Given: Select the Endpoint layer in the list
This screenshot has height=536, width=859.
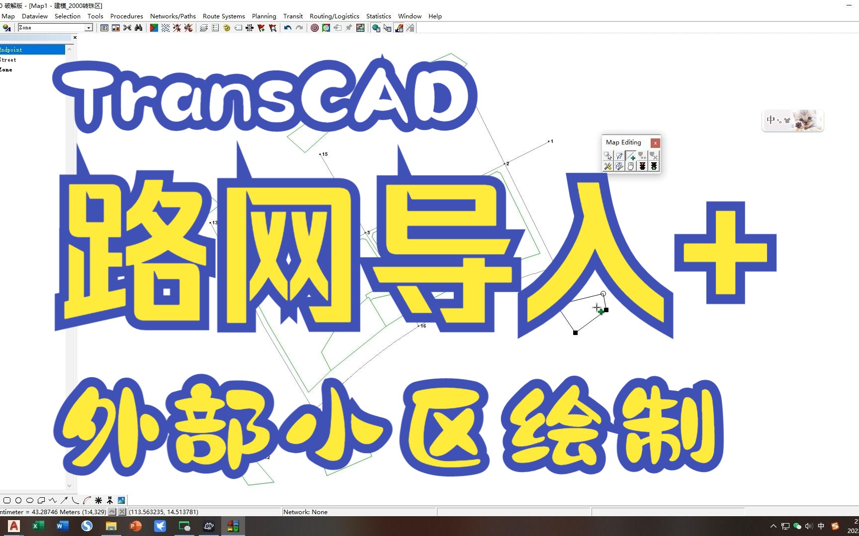Looking at the screenshot, I should click(x=32, y=50).
